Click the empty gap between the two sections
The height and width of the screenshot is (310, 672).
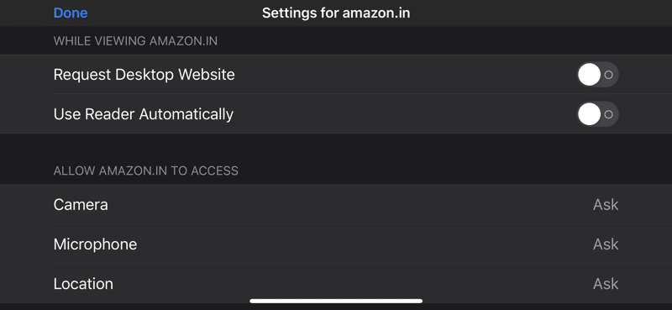tap(336, 146)
